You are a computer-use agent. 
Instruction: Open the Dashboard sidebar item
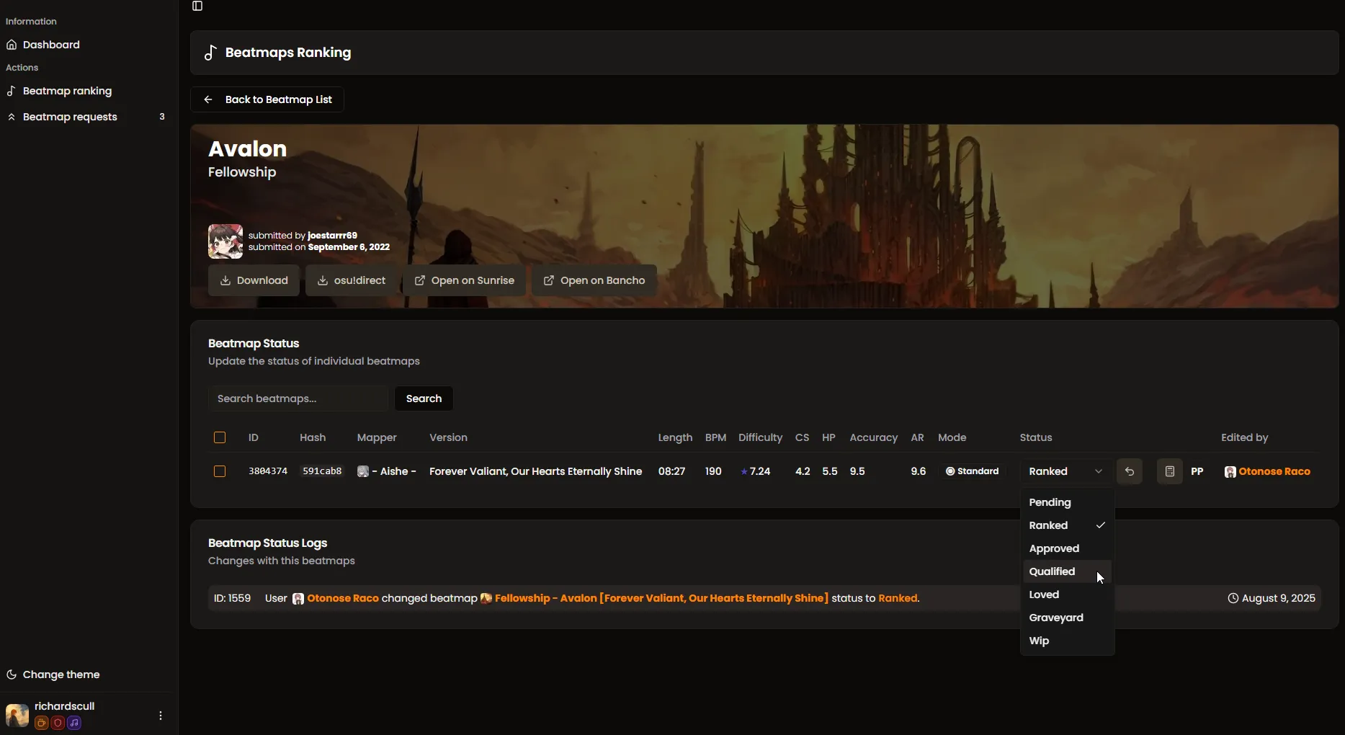51,45
